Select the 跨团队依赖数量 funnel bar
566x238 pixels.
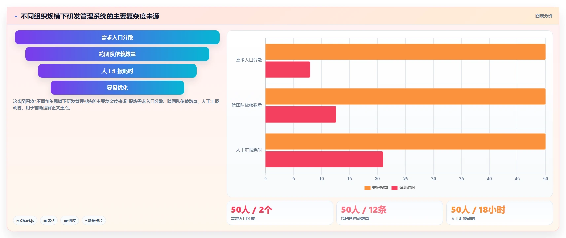[117, 54]
